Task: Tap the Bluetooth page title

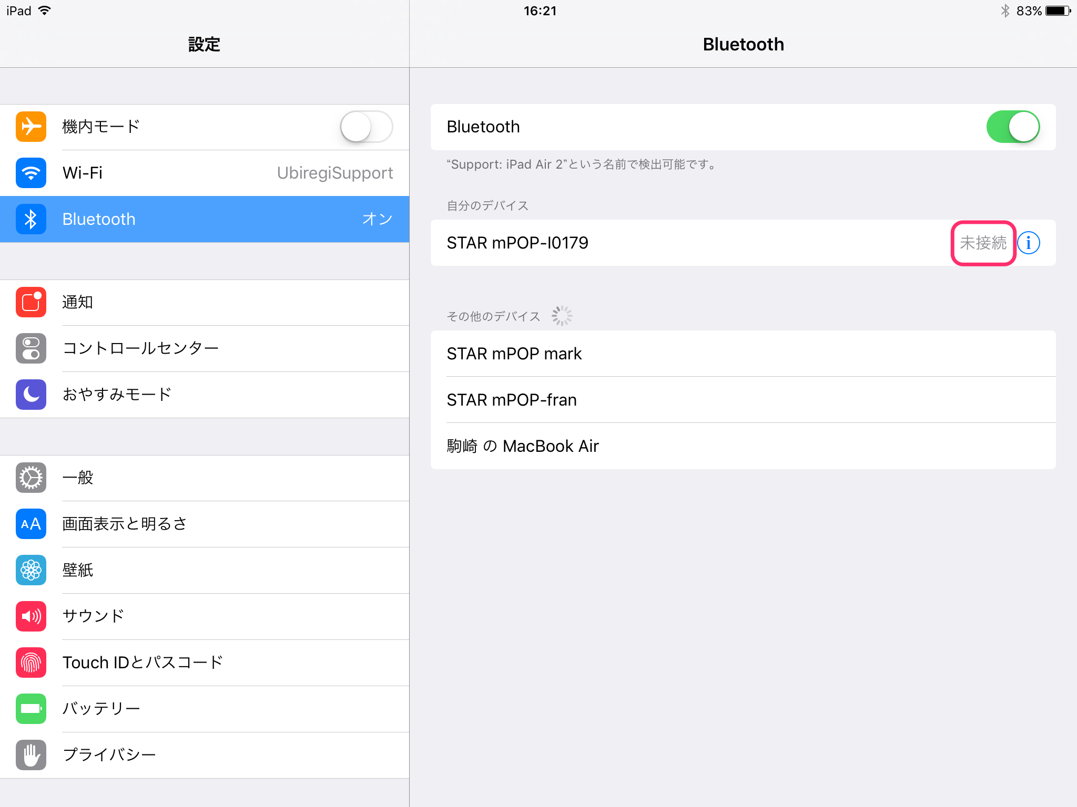Action: point(743,45)
